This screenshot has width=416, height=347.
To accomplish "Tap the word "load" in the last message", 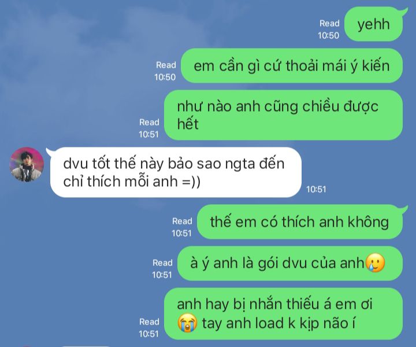I will (269, 323).
